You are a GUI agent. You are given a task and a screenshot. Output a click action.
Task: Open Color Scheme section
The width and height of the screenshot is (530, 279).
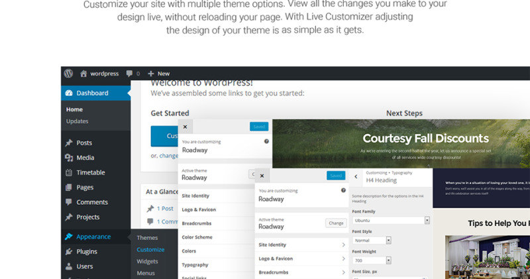pos(217,237)
